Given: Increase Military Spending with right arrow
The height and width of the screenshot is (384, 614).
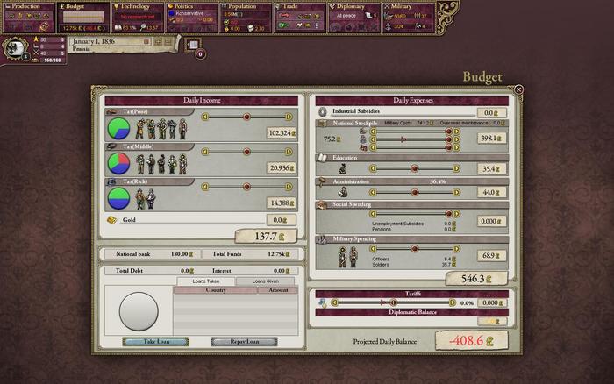Looking at the screenshot, I should point(457,249).
